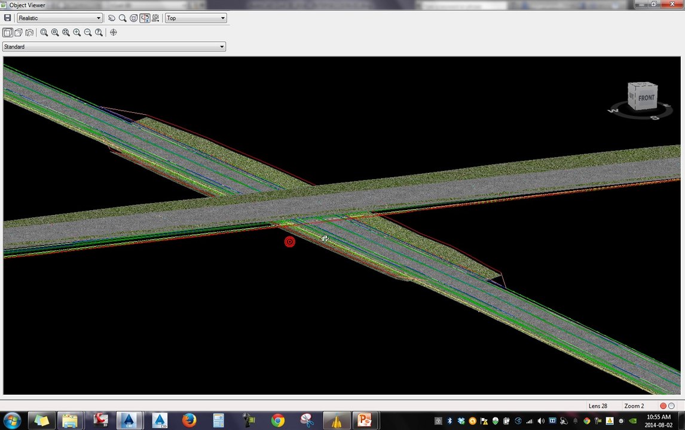Click the Dropbox tray icon

point(461,421)
